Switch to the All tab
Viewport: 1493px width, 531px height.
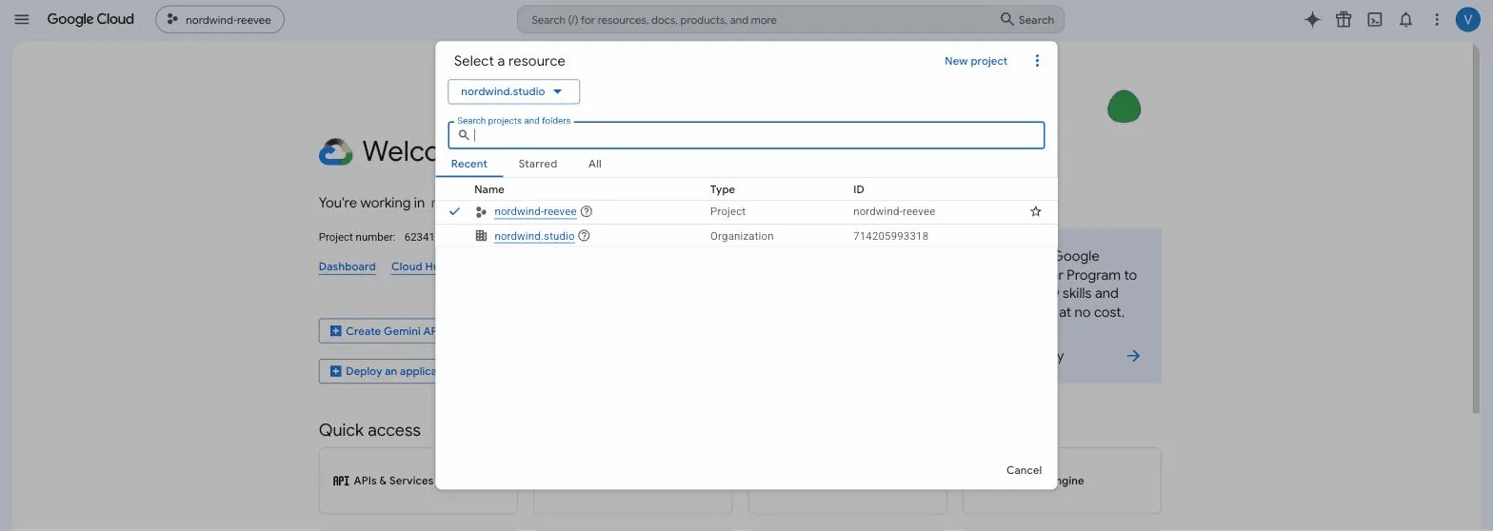pyautogui.click(x=594, y=164)
